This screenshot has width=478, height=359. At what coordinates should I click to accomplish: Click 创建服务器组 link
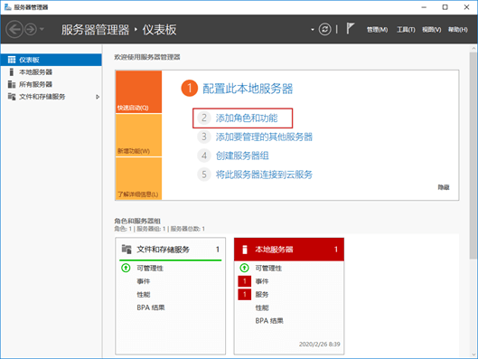[242, 156]
